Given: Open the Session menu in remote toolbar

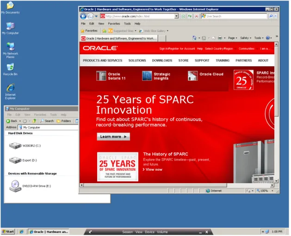Looking at the screenshot, I should tap(128, 232).
